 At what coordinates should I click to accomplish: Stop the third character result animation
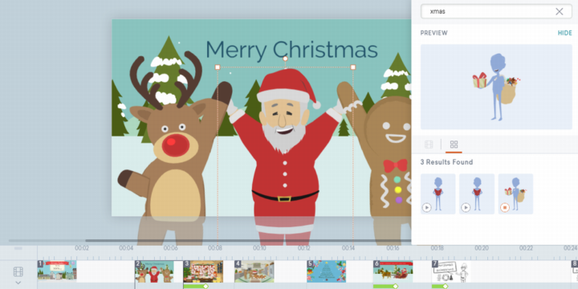point(505,208)
